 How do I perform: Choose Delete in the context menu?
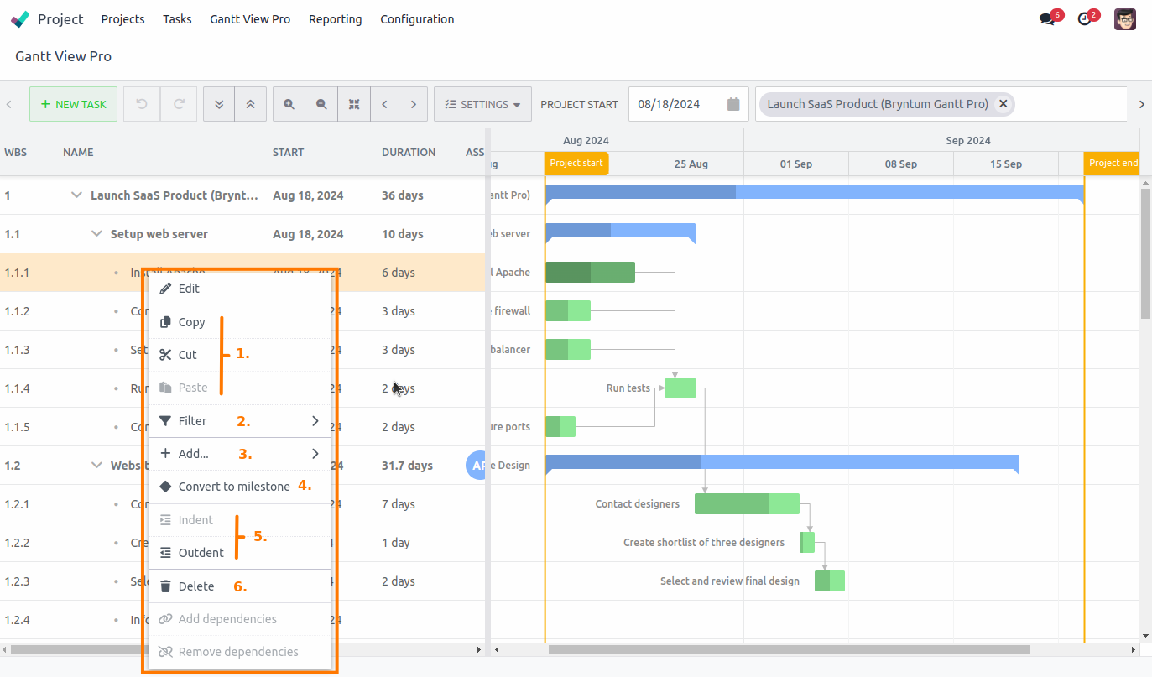click(x=195, y=586)
